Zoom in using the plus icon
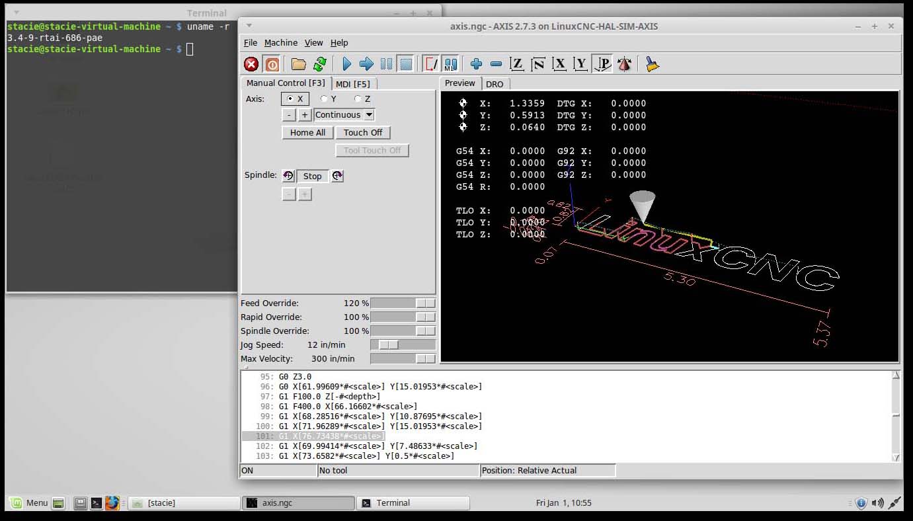The width and height of the screenshot is (913, 521). click(x=476, y=64)
